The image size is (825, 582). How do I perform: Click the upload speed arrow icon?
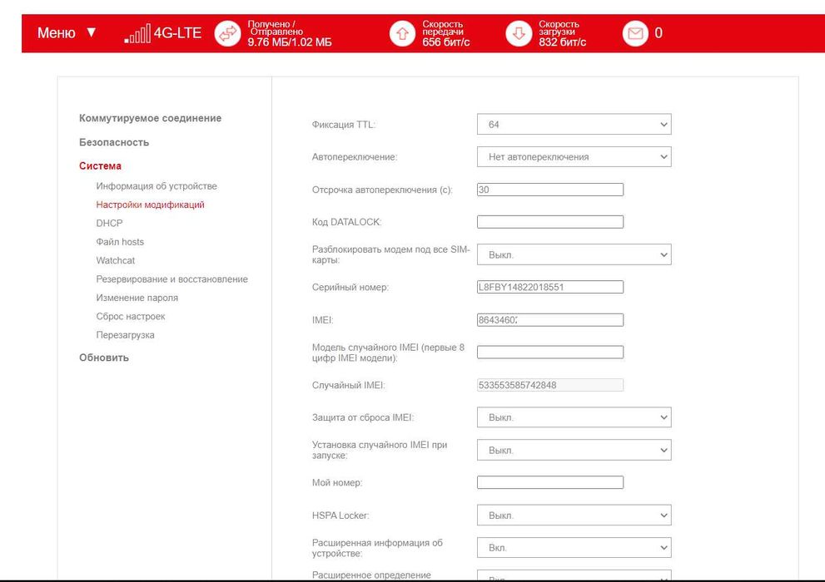(x=402, y=33)
